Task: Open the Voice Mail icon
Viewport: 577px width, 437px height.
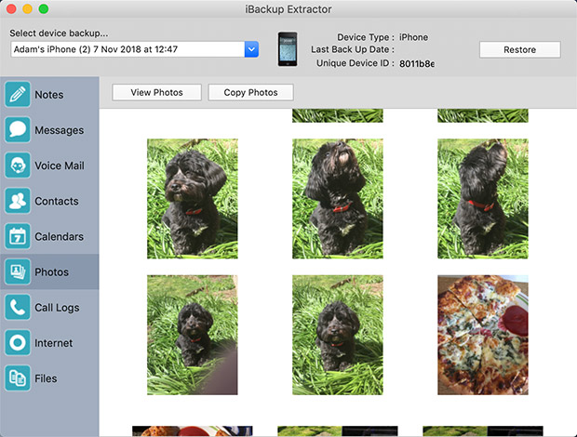Action: (18, 166)
